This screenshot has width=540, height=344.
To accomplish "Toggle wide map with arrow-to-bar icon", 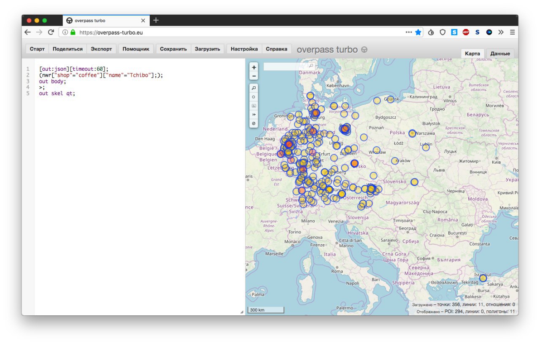I will 254,115.
